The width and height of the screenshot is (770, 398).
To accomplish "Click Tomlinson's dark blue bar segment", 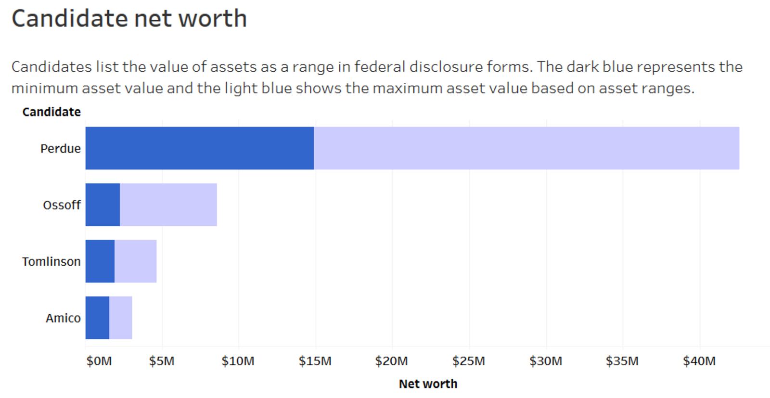I will 100,261.
